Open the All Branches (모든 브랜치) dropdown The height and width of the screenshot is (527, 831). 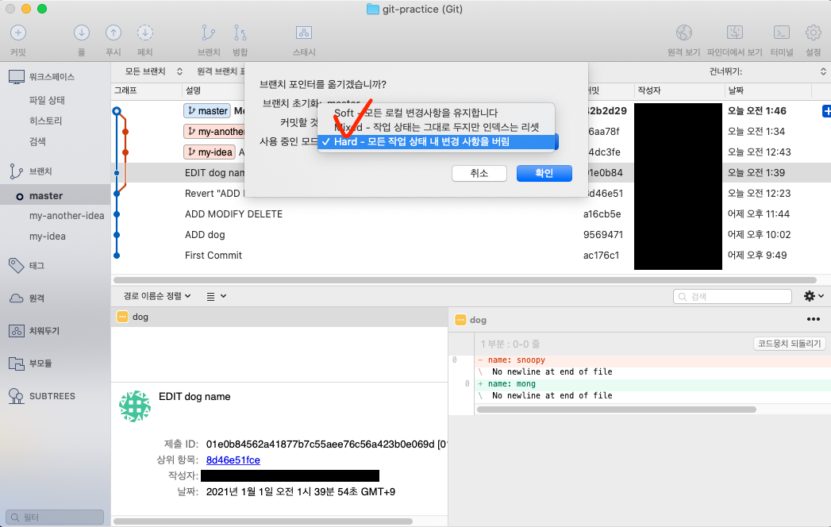(154, 71)
